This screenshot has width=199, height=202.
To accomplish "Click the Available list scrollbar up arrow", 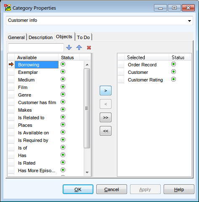I will [87, 65].
